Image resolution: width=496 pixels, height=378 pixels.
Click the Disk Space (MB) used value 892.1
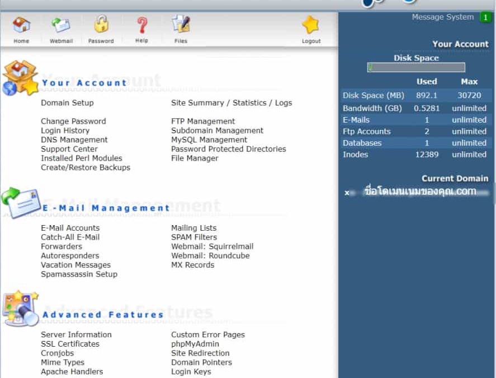point(427,95)
